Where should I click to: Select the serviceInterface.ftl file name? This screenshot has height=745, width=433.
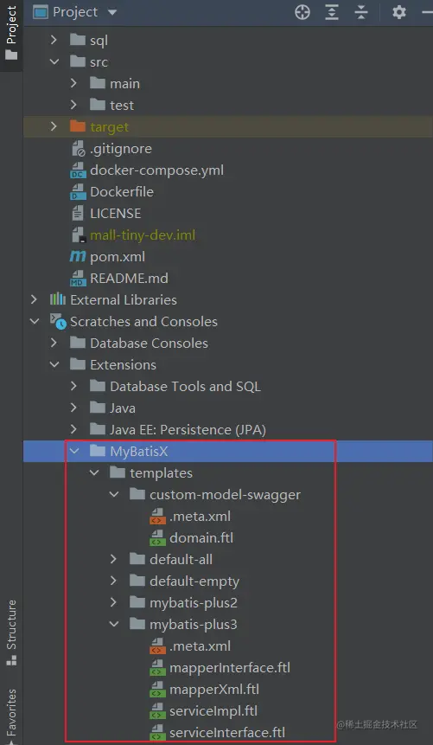(227, 733)
